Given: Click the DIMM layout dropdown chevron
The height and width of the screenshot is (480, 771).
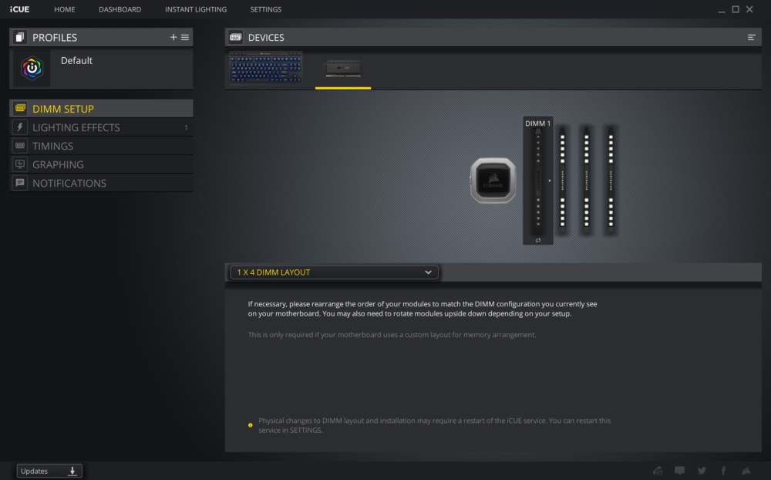Looking at the screenshot, I should (428, 272).
